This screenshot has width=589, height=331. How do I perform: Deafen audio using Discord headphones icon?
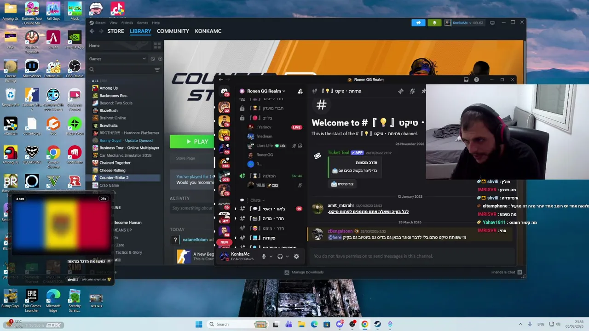(x=280, y=257)
